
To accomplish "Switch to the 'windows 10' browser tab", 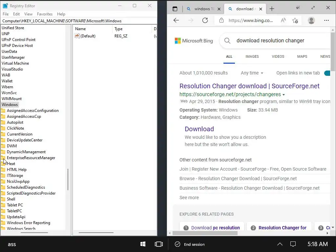I will tap(204, 9).
